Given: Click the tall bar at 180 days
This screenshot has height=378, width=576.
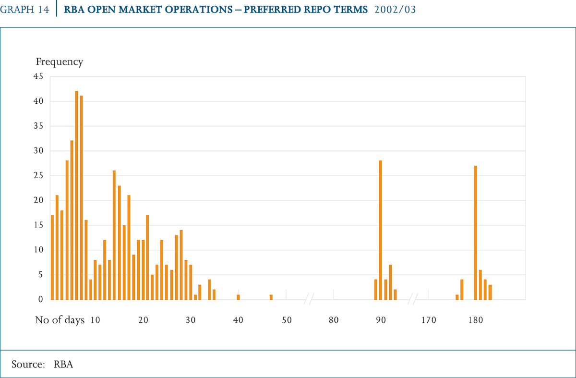Looking at the screenshot, I should 476,232.
